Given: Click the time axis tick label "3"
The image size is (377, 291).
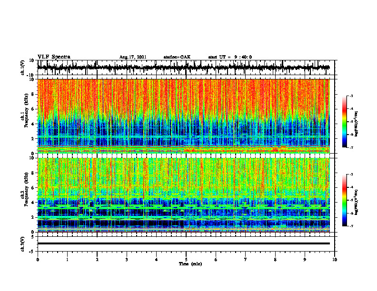Looking at the screenshot, I should pos(127,260).
